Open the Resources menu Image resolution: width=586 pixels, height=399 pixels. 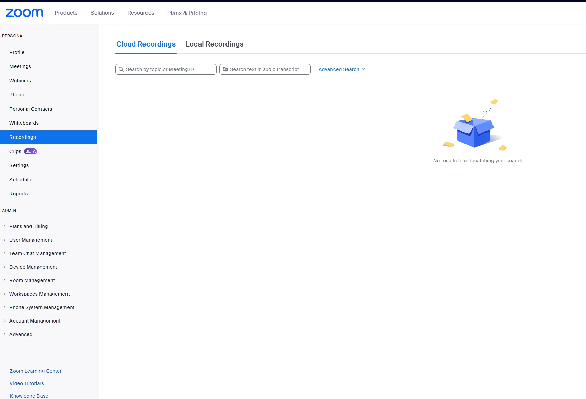click(x=141, y=13)
